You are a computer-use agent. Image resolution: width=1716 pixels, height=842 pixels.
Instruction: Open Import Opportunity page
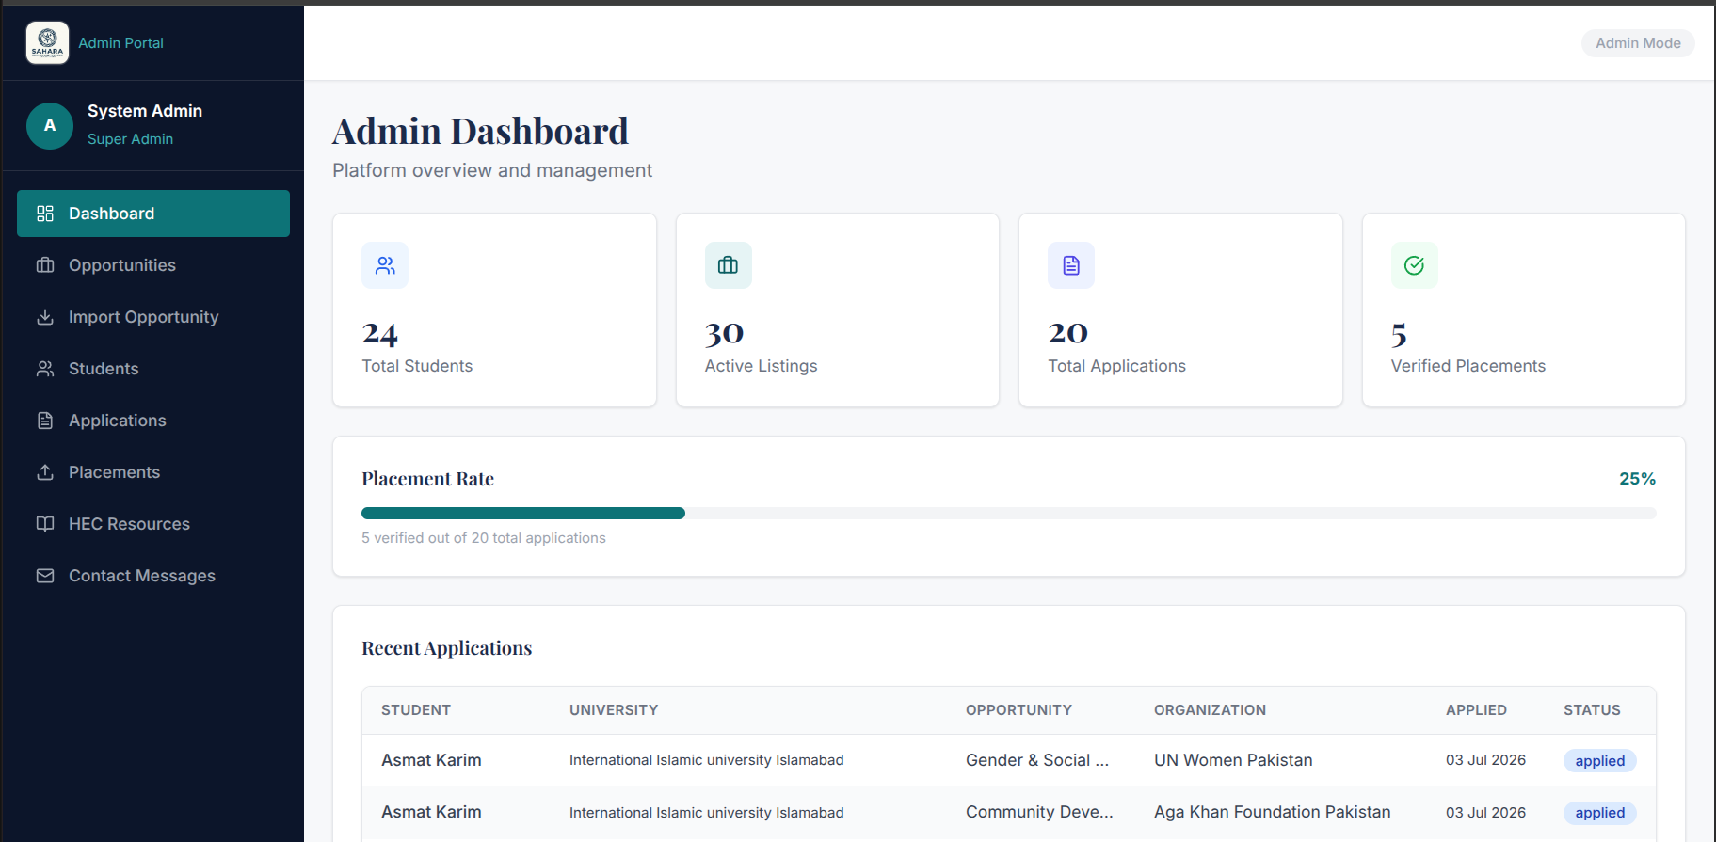click(x=153, y=317)
